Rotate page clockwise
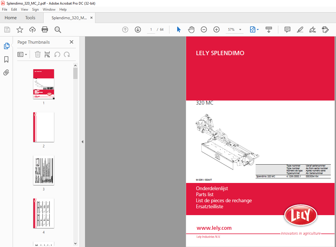Screen dimensions: 336x247 [x=67, y=54]
